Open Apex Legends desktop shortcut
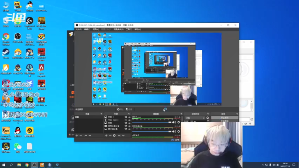This screenshot has height=168, width=299. [x=41, y=70]
